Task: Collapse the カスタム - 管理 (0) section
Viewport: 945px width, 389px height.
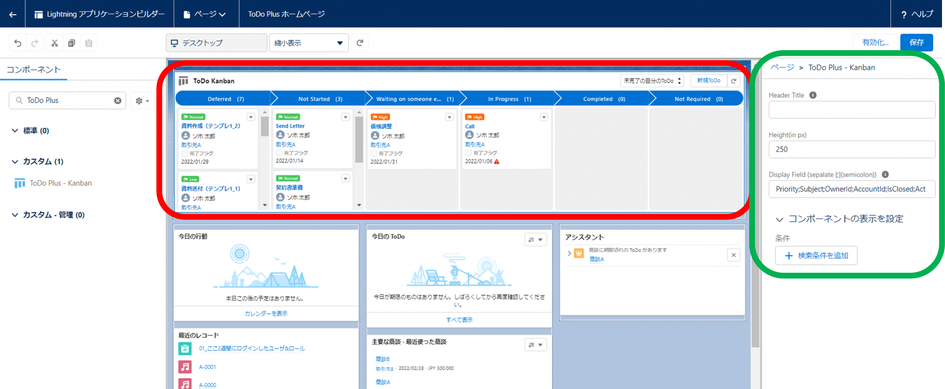Action: click(15, 215)
